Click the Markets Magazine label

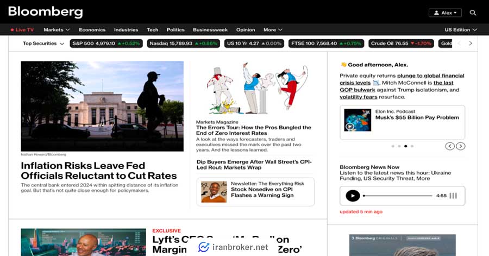(x=217, y=122)
